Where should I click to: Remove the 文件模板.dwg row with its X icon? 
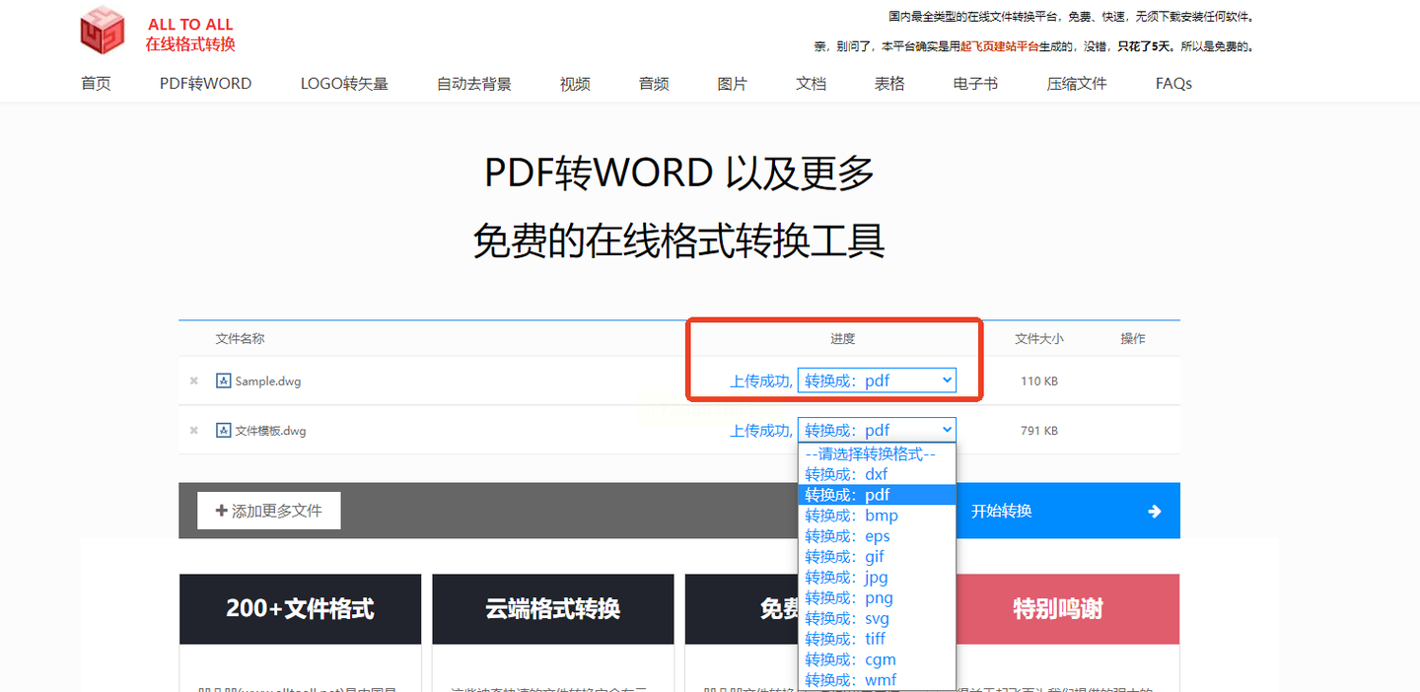tap(194, 430)
